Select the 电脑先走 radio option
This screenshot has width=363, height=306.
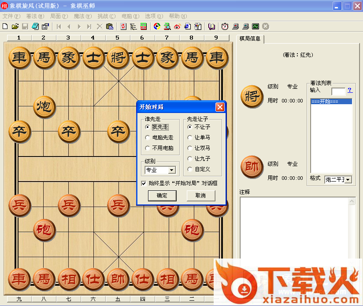pyautogui.click(x=148, y=138)
